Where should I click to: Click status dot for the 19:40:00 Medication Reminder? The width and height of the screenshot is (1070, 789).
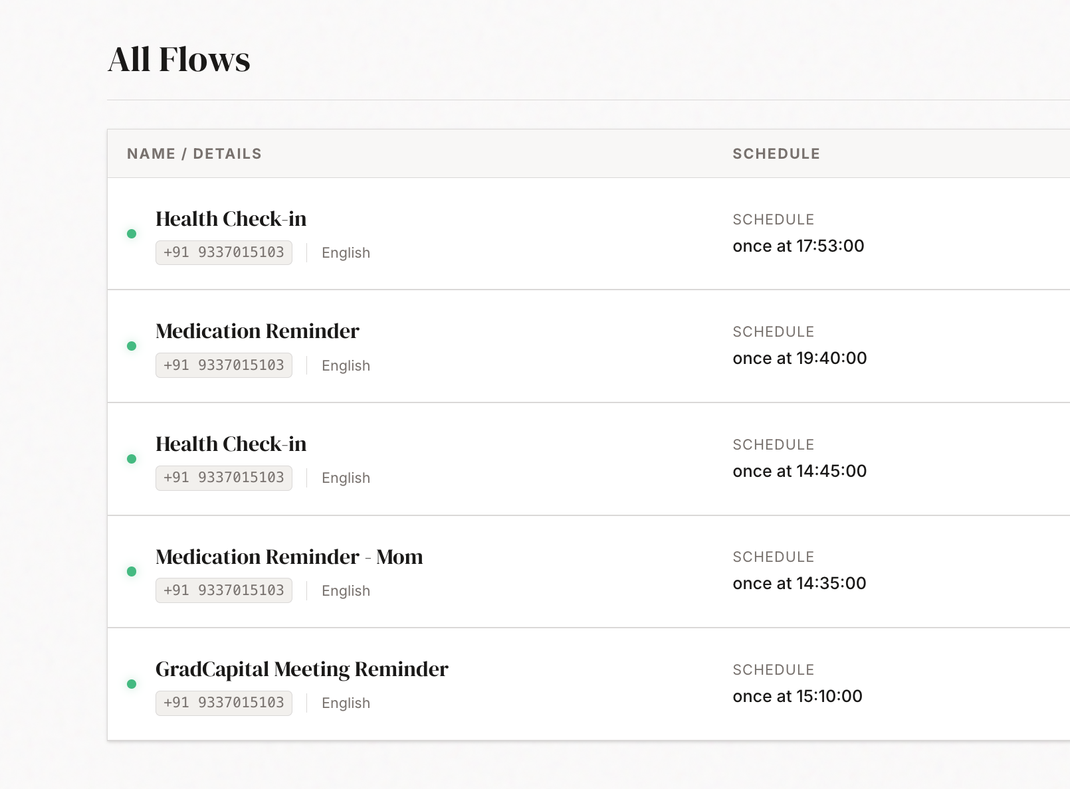(x=132, y=346)
